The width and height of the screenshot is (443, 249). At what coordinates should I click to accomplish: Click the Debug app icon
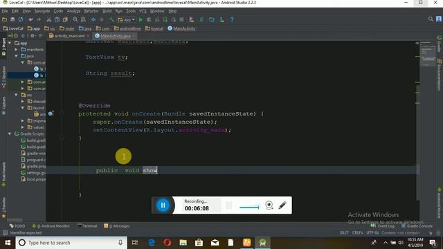pyautogui.click(x=149, y=19)
